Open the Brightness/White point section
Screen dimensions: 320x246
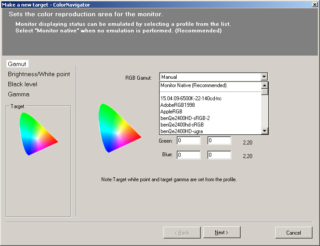point(39,74)
